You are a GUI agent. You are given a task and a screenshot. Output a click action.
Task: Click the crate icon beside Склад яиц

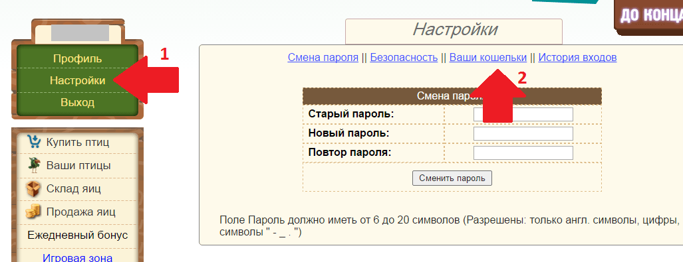33,188
